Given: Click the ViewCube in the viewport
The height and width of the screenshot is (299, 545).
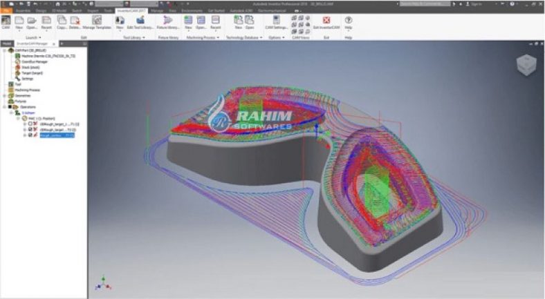Looking at the screenshot, I should (x=526, y=65).
